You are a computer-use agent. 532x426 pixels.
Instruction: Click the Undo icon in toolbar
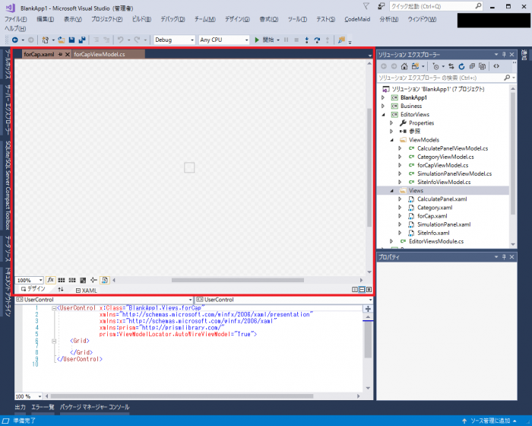[x=121, y=40]
